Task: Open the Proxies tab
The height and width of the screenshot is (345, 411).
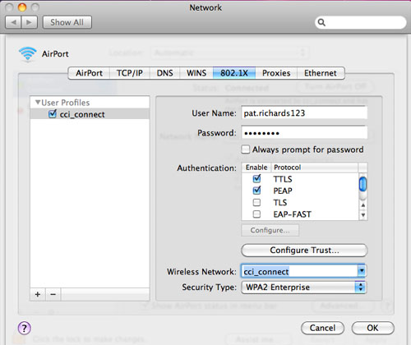Action: point(276,73)
